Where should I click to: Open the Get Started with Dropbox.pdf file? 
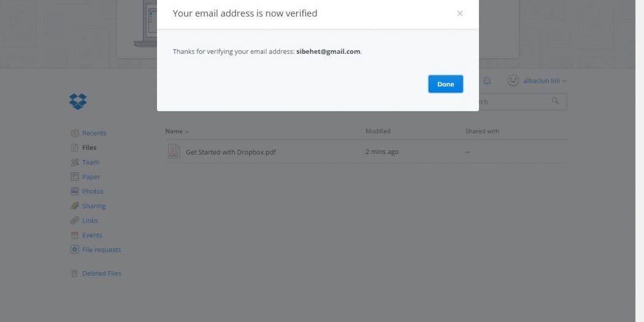[231, 152]
